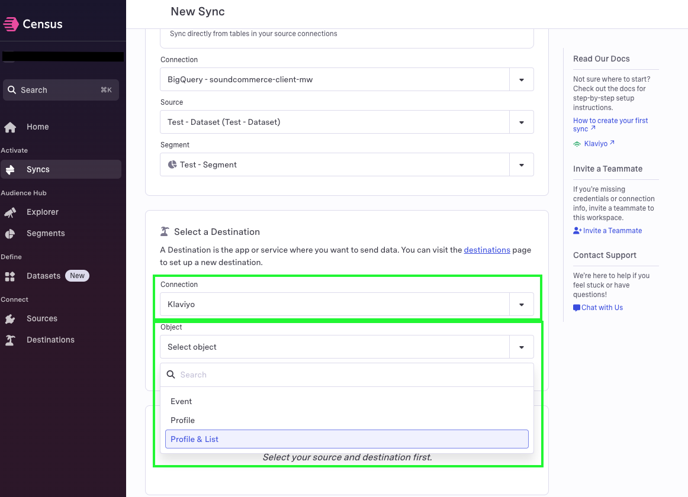Open the Test - Segment dropdown
Screen dimensions: 688x497
(x=346, y=164)
